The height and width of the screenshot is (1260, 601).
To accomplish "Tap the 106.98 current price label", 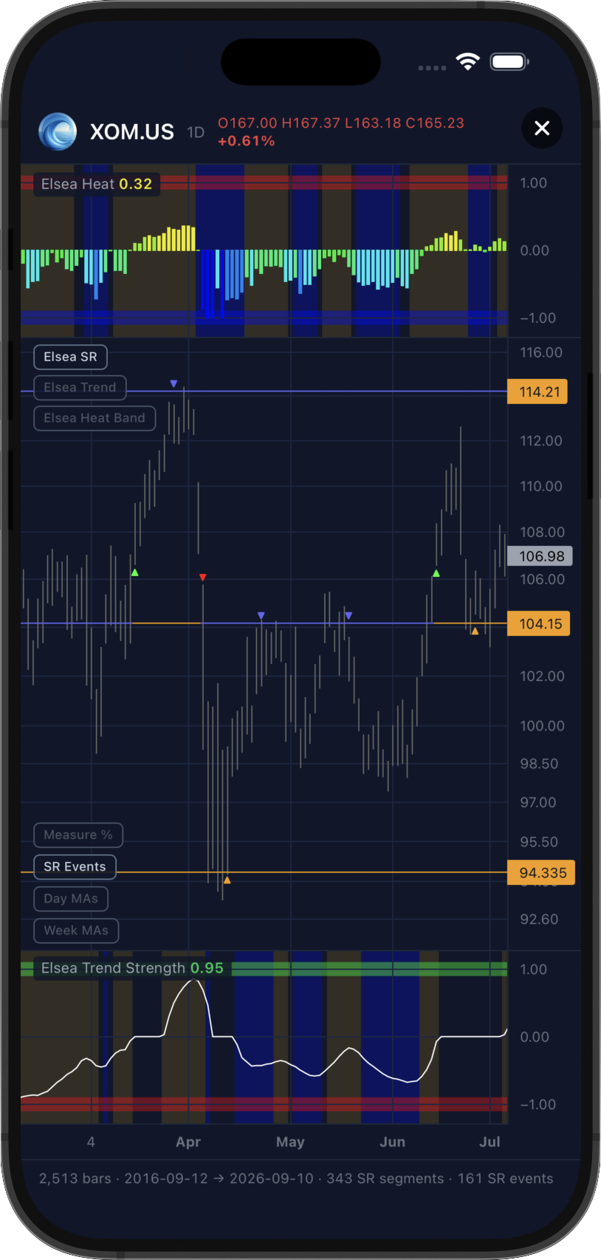I will coord(540,556).
